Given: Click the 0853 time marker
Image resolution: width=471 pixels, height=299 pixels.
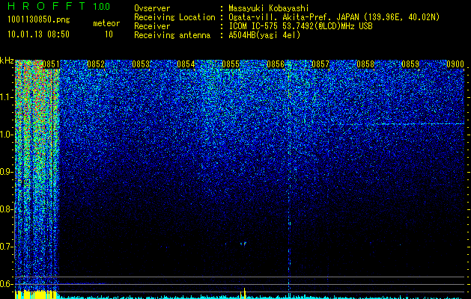Looking at the screenshot, I should 141,64.
